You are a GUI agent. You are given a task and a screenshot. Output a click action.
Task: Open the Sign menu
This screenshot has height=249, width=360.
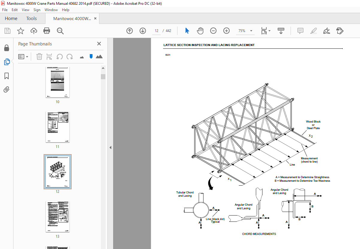point(37,10)
